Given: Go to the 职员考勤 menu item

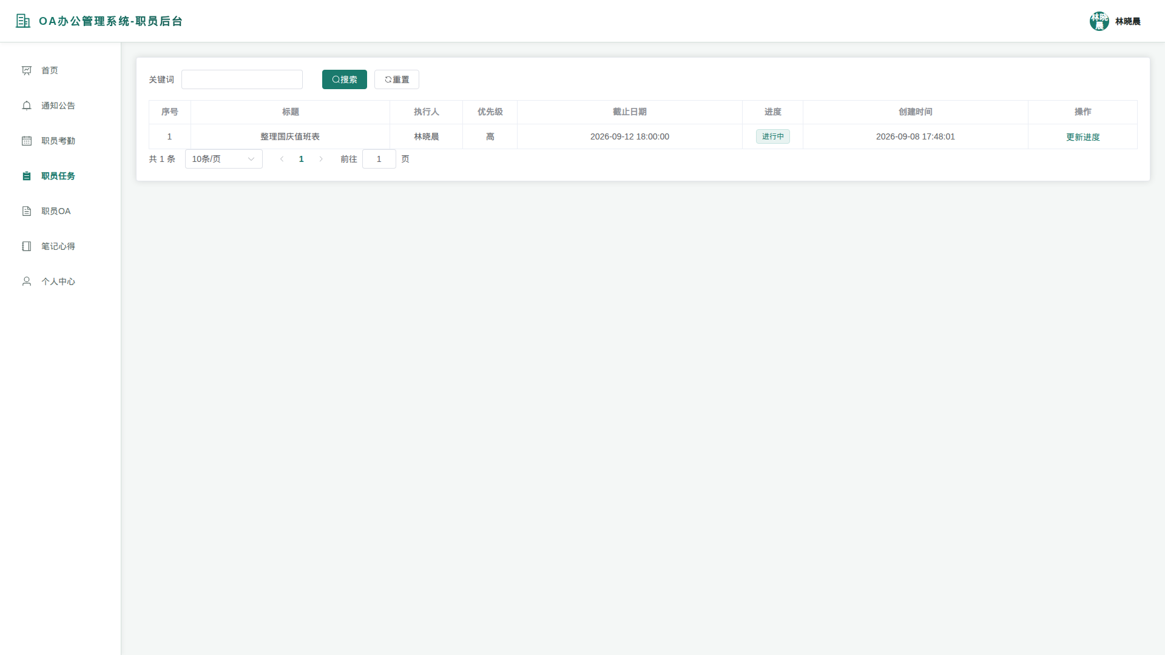Looking at the screenshot, I should (61, 141).
